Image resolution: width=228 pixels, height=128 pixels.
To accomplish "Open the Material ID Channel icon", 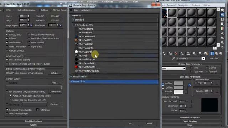I will [200, 54].
